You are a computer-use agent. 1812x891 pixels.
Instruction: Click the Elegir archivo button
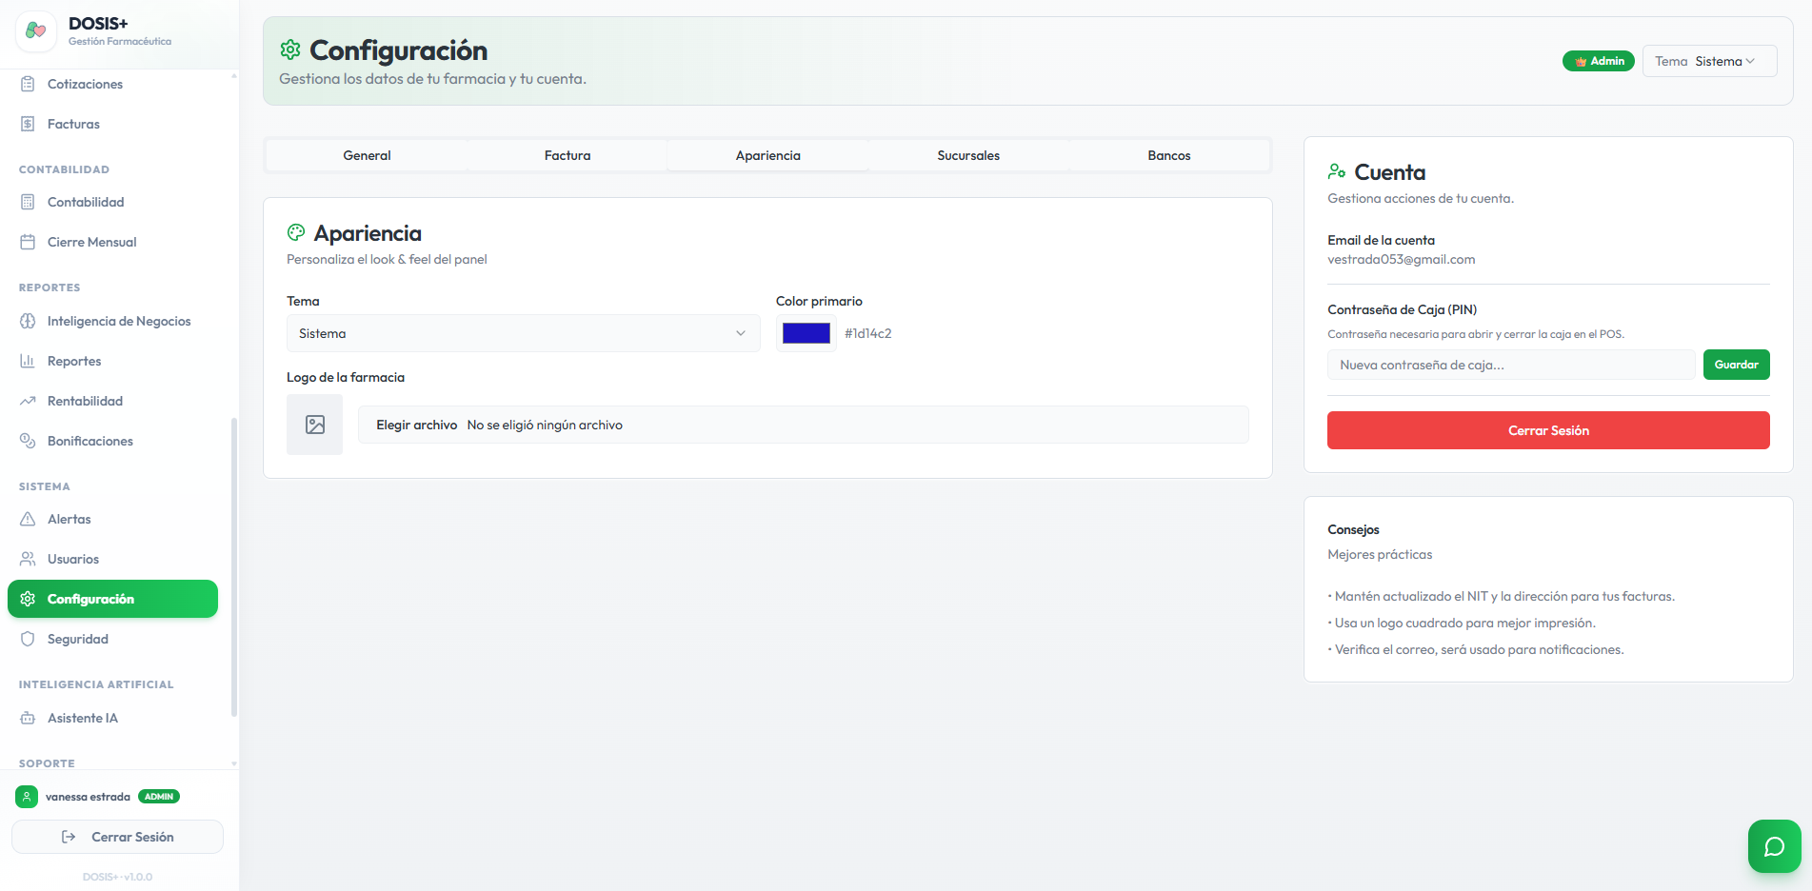[416, 425]
